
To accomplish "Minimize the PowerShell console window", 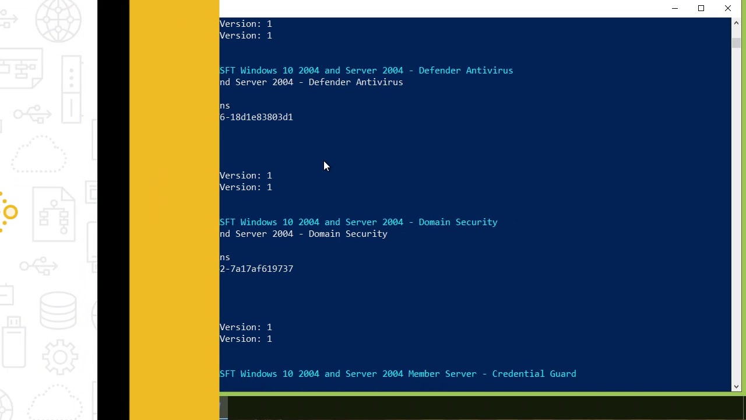I will (675, 8).
